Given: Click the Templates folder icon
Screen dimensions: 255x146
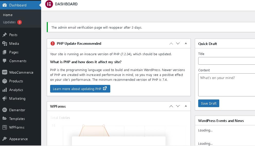Looking at the screenshot, I should coord(5,119).
